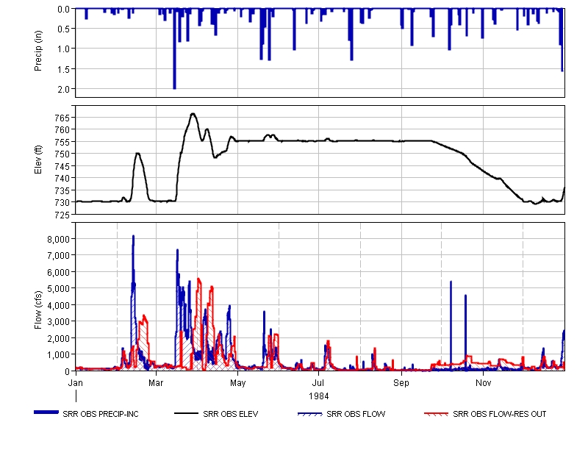The width and height of the screenshot is (588, 461).
Task: Click the "Sep" month label
Action: 401,383
